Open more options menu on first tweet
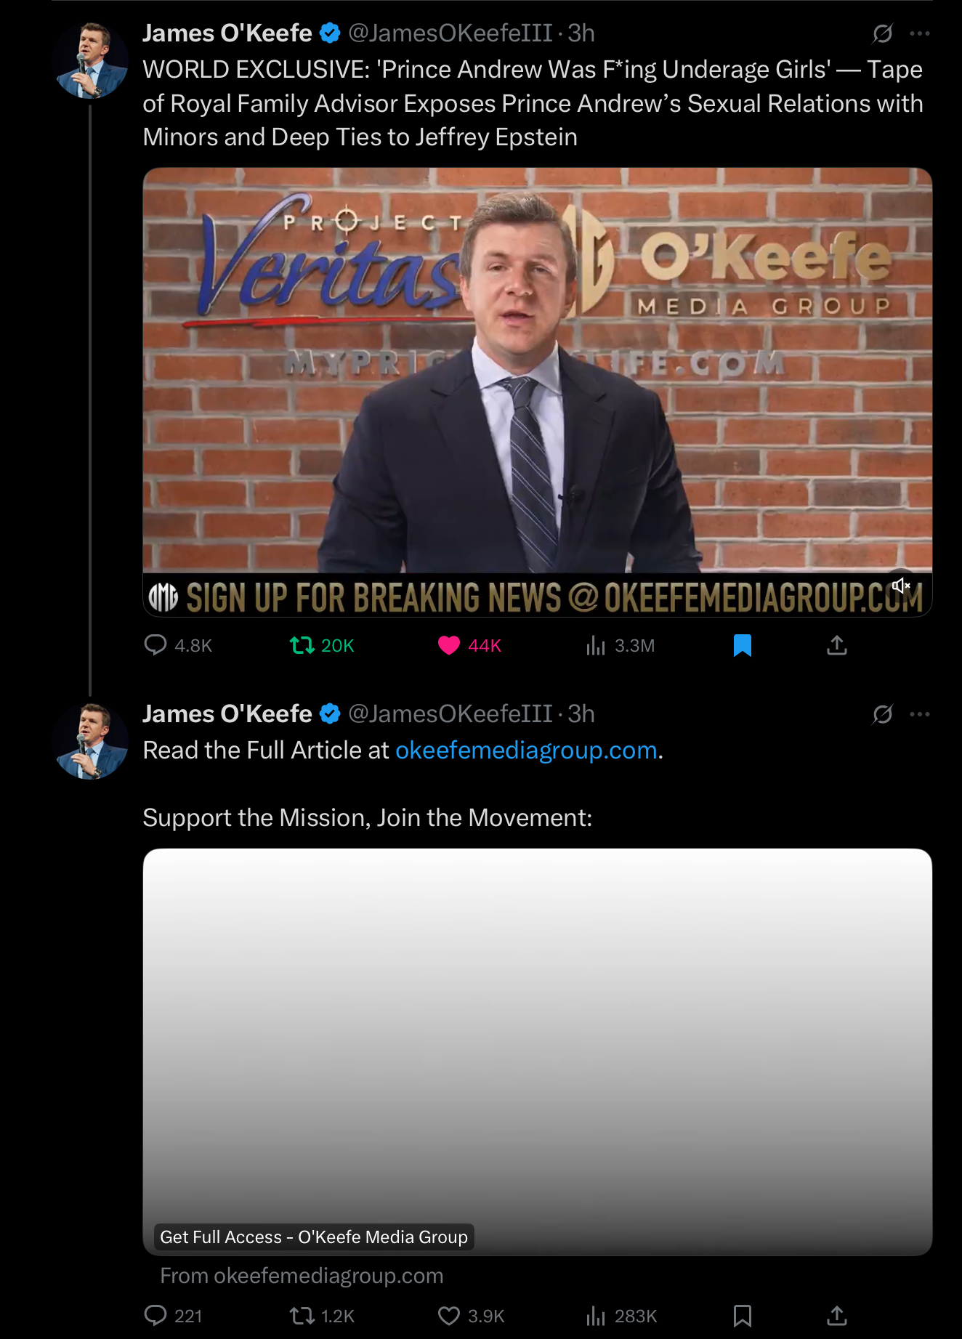 pyautogui.click(x=920, y=33)
